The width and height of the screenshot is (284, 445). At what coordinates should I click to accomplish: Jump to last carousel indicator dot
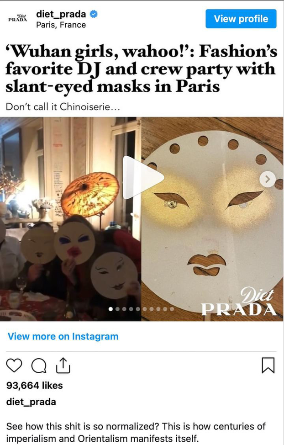click(172, 309)
